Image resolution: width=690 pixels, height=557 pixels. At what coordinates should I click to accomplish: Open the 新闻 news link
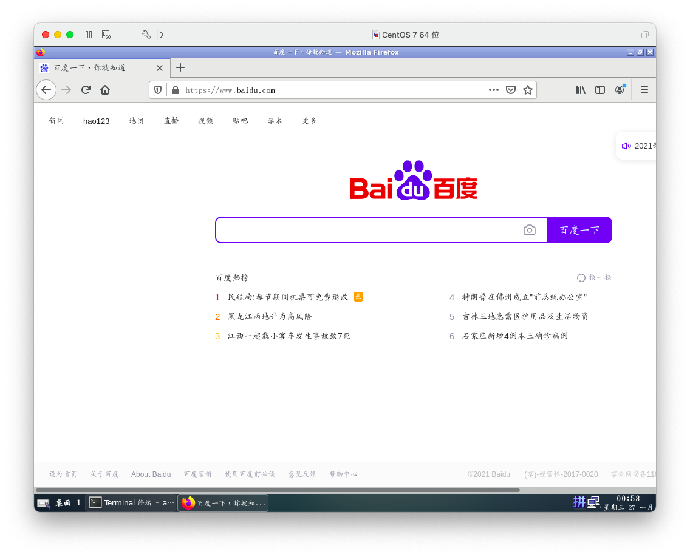56,121
